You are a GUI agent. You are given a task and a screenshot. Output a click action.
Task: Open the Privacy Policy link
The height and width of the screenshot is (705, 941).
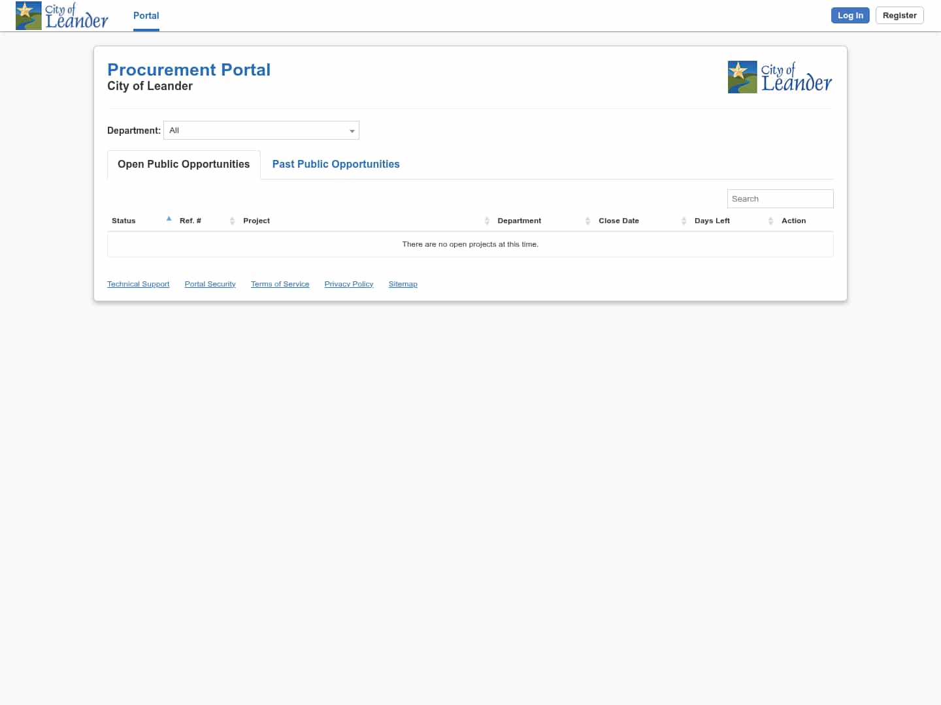pos(348,283)
